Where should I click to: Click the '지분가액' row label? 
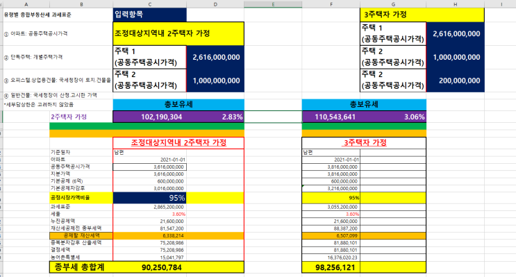click(60, 174)
